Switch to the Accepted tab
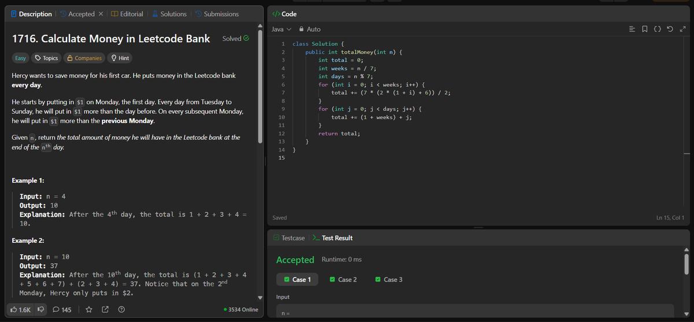Viewport: 694px width, 322px height. coord(77,14)
